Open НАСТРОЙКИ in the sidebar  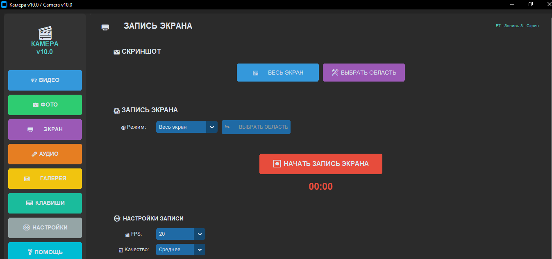click(x=45, y=228)
